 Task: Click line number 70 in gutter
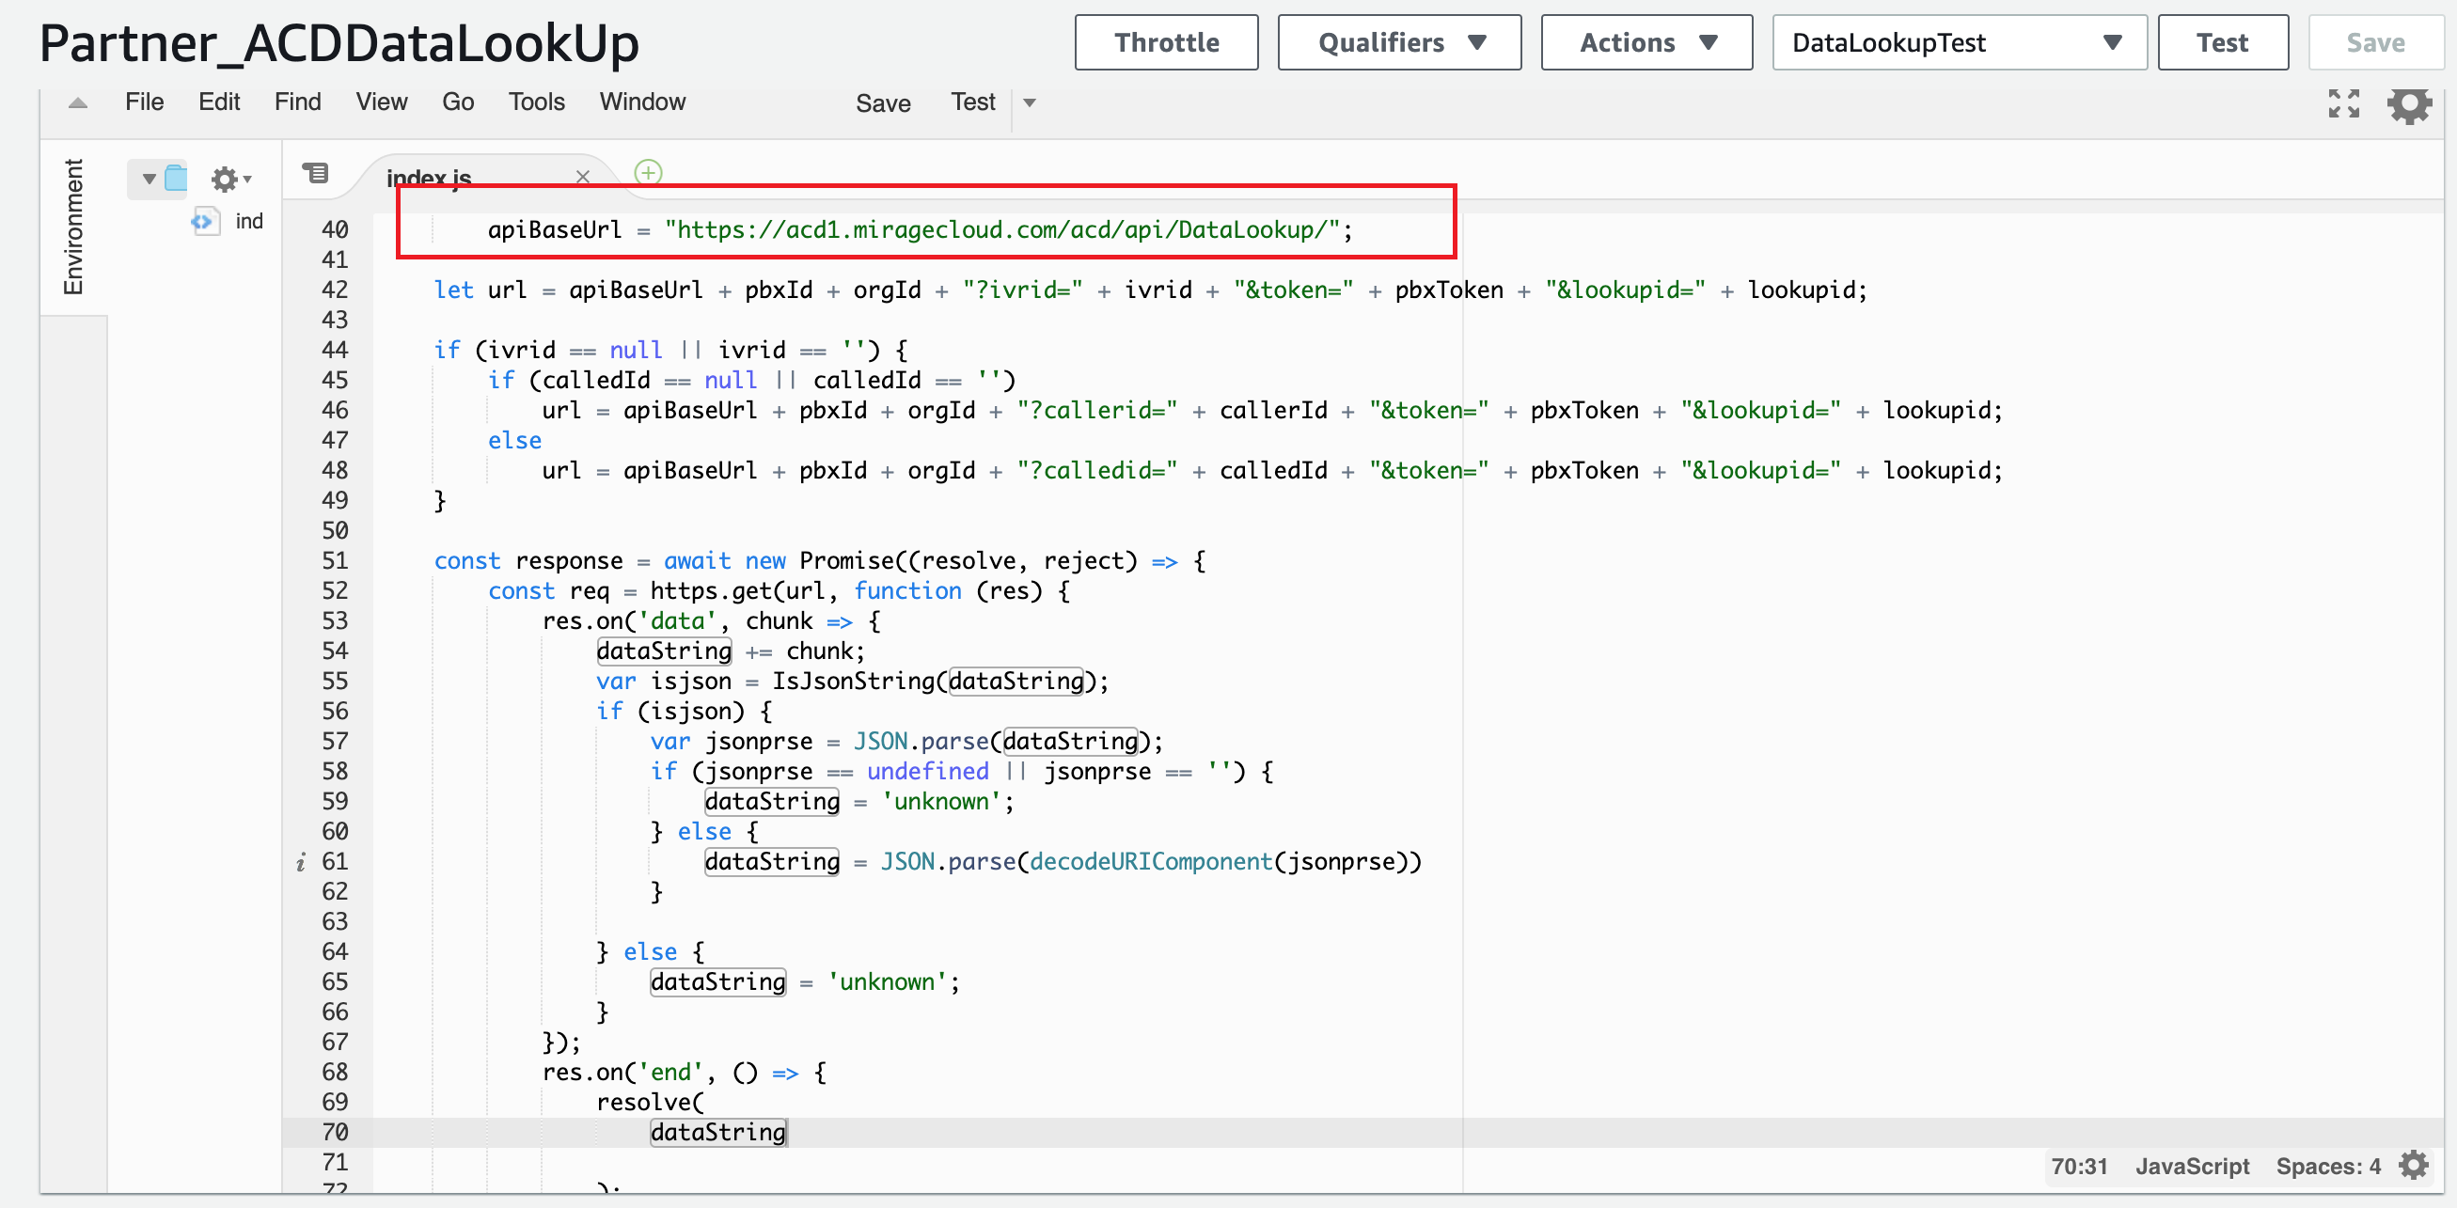[335, 1133]
